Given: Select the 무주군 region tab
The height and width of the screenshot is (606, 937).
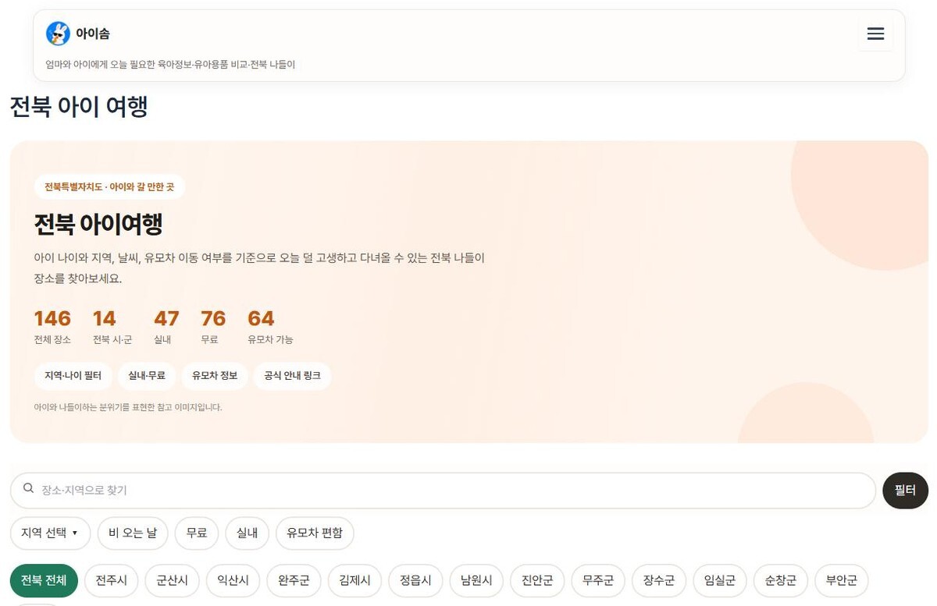Looking at the screenshot, I should pyautogui.click(x=598, y=581).
